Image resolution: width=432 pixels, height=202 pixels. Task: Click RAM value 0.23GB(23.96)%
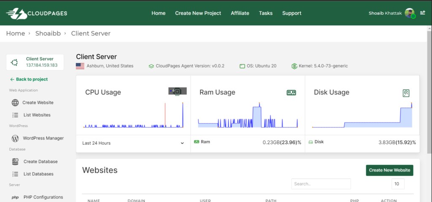tap(282, 143)
